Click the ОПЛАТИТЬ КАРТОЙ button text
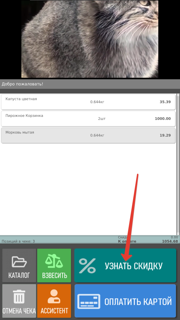The width and height of the screenshot is (180, 320). click(138, 302)
